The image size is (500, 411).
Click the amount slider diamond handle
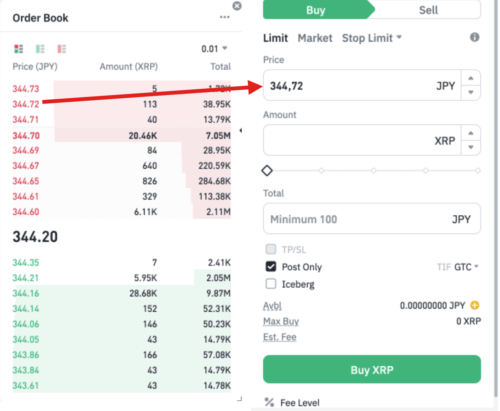click(x=267, y=170)
